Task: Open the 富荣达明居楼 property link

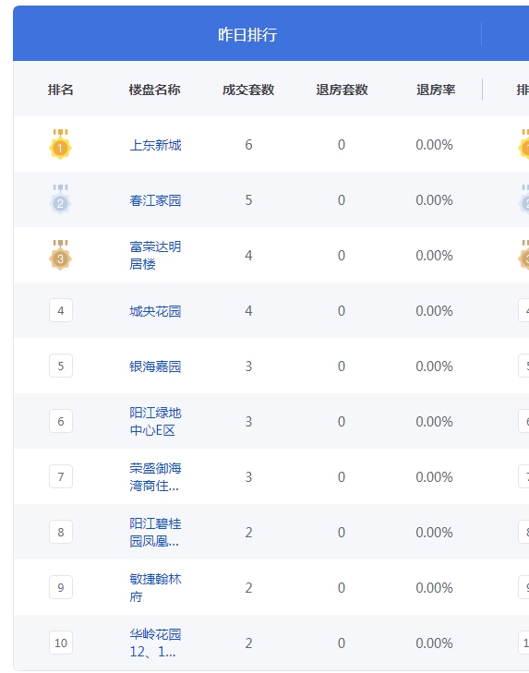Action: tap(155, 255)
